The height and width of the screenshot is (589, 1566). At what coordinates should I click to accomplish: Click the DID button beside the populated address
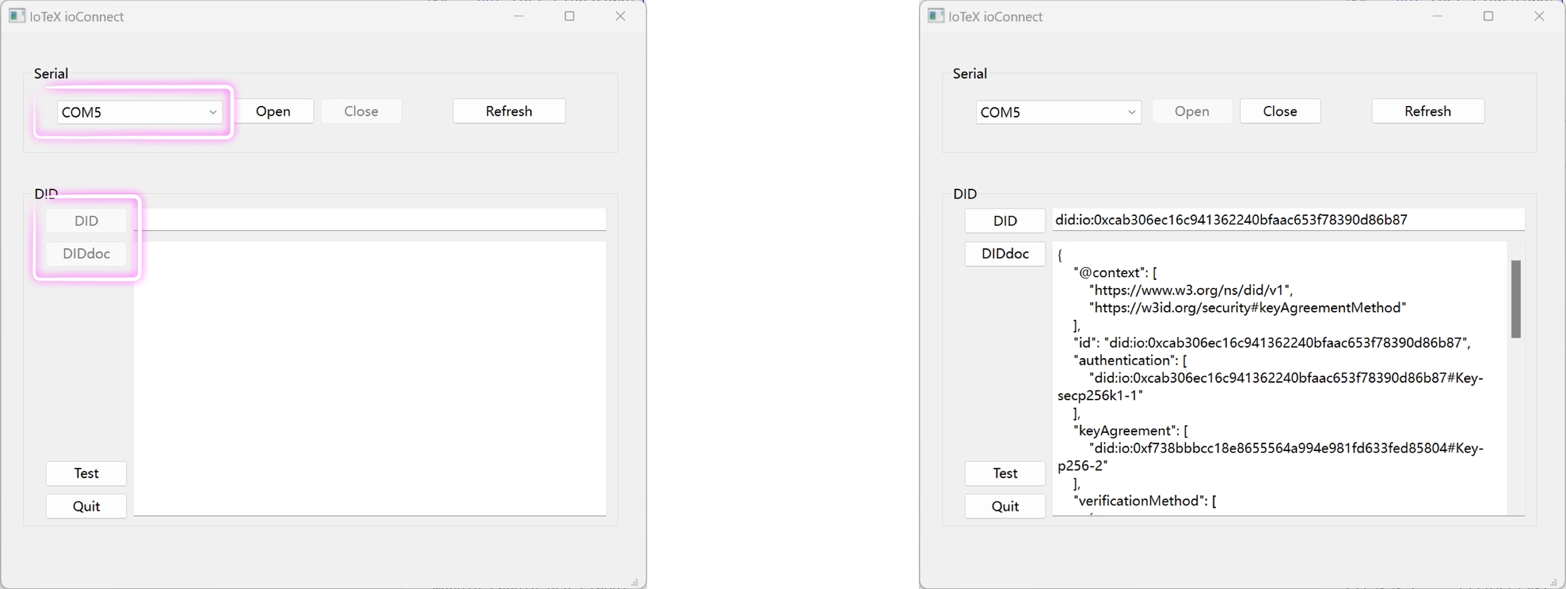pos(1005,221)
